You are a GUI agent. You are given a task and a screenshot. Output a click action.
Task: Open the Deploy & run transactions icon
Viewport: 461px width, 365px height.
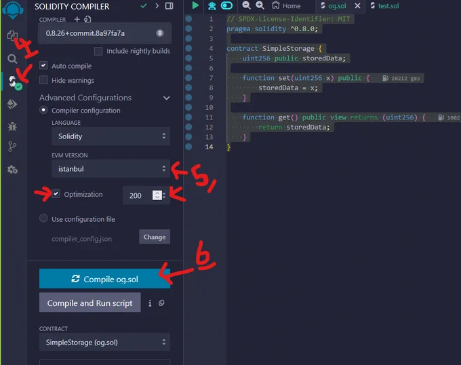pyautogui.click(x=12, y=104)
